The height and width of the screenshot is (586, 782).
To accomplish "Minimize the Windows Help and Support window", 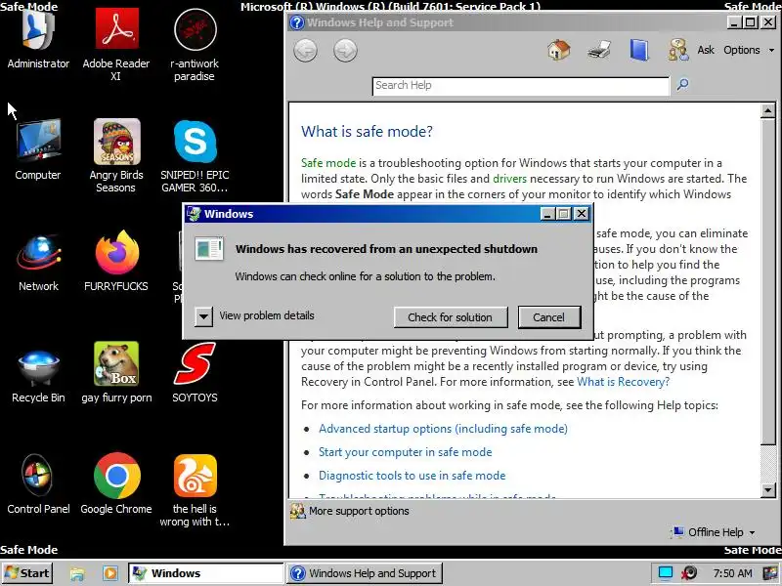I will 734,22.
